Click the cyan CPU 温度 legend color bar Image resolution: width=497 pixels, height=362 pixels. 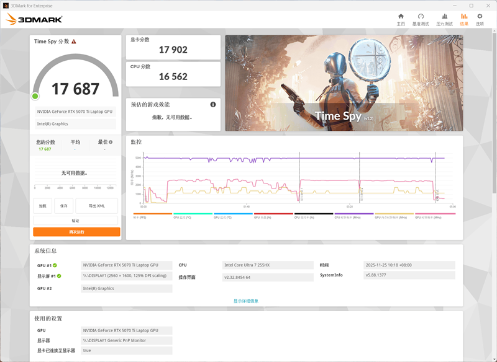pos(192,214)
